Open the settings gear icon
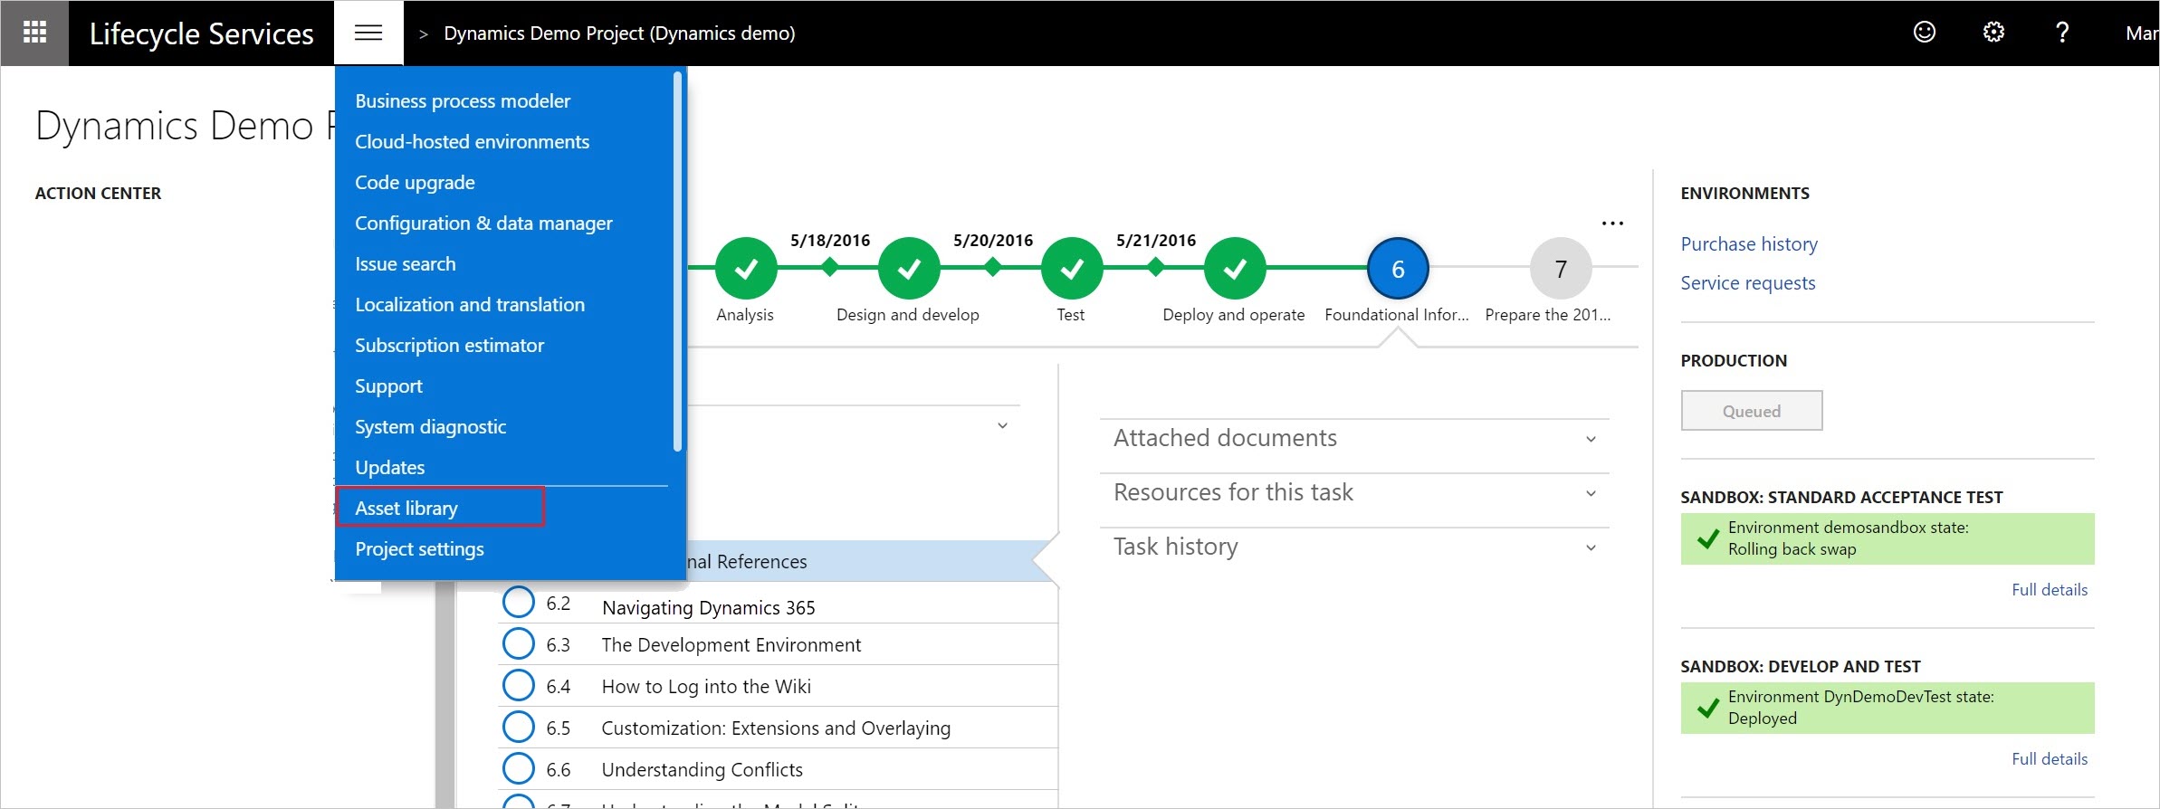This screenshot has height=809, width=2160. tap(1993, 33)
